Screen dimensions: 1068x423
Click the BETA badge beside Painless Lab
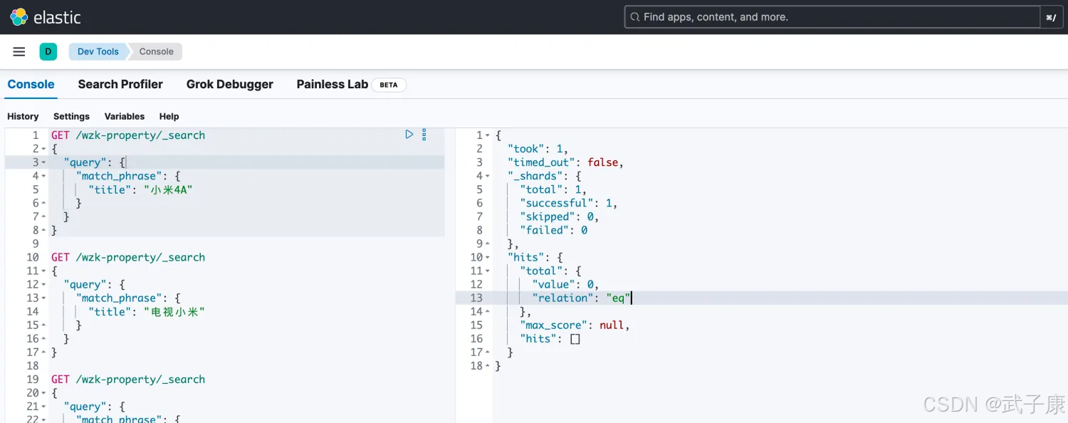coord(389,85)
